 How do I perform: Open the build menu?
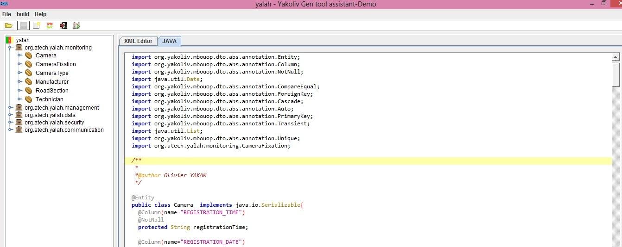(x=23, y=14)
